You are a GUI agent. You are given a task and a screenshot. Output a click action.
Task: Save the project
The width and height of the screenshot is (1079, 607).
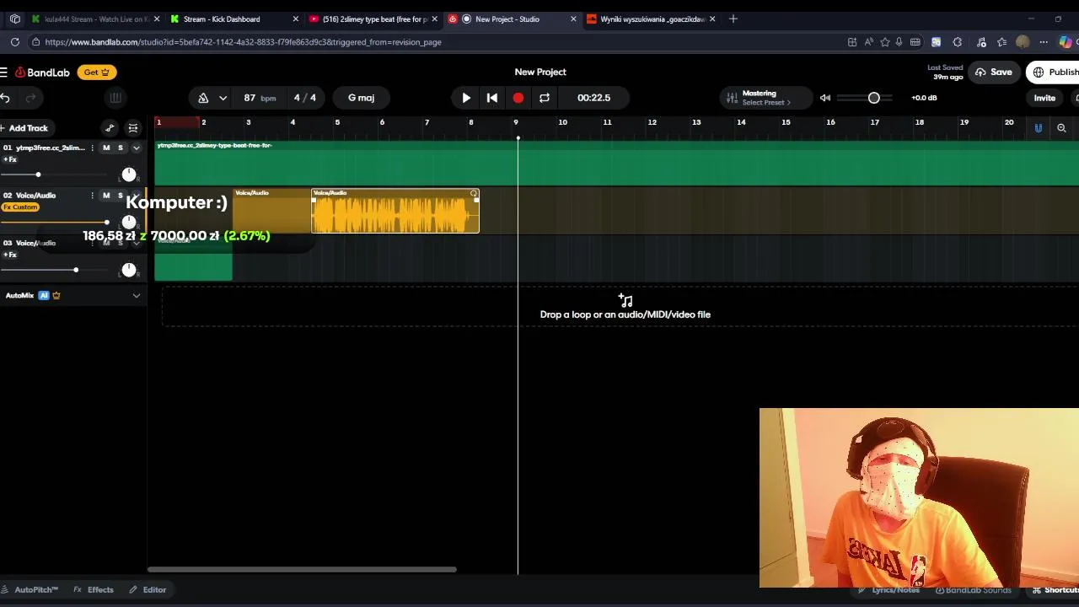tap(993, 73)
